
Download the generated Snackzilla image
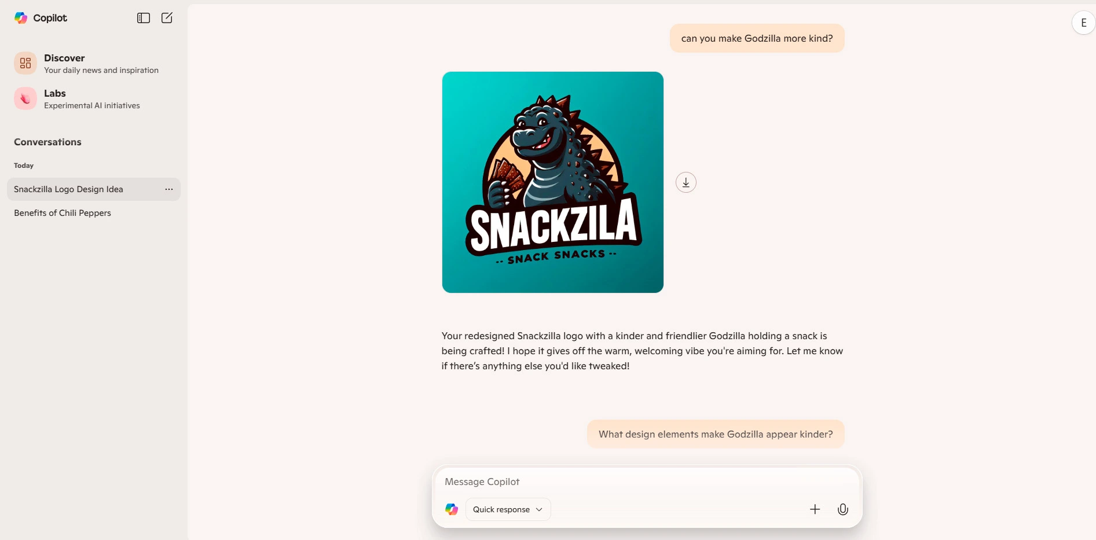pyautogui.click(x=686, y=182)
